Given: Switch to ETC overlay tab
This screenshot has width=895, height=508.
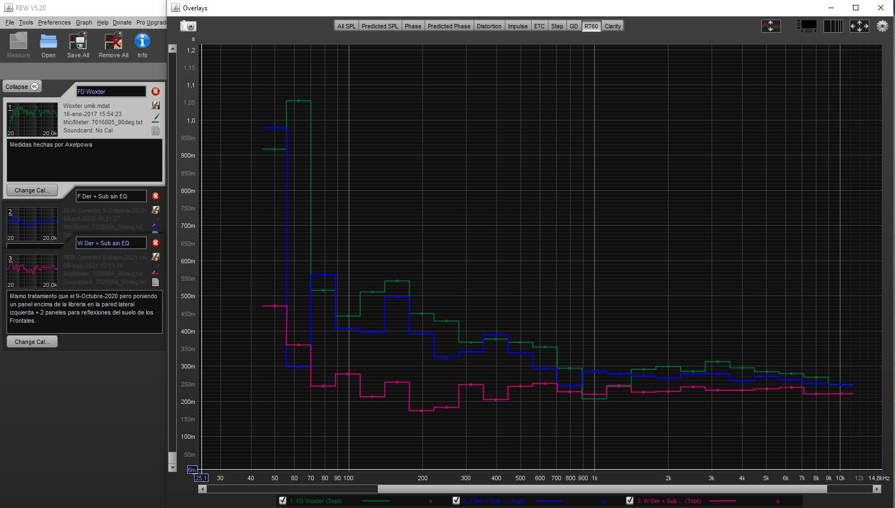Looking at the screenshot, I should pyautogui.click(x=539, y=26).
